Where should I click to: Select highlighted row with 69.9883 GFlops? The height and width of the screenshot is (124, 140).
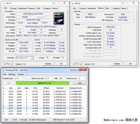(43, 108)
